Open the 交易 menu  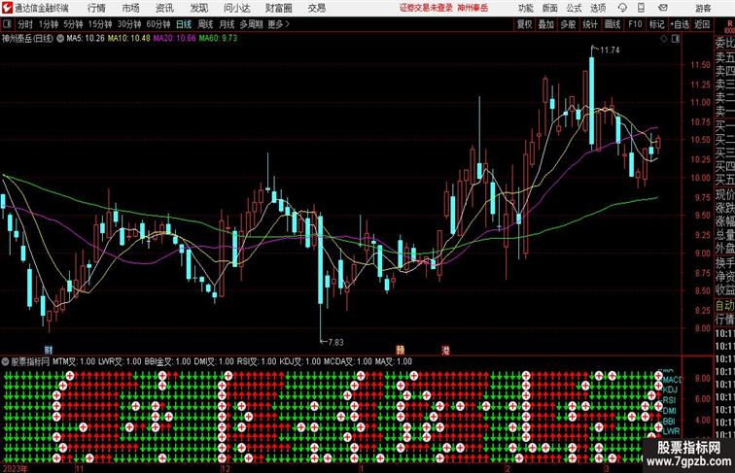pyautogui.click(x=316, y=8)
